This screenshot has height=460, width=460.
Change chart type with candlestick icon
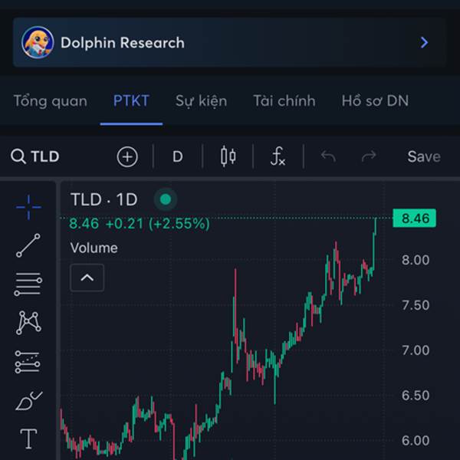point(228,156)
